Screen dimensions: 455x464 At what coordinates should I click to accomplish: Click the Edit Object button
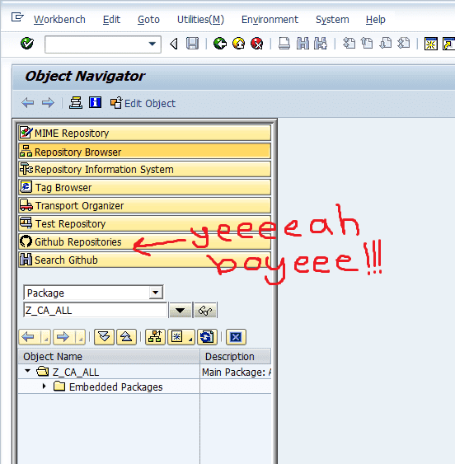pos(143,103)
